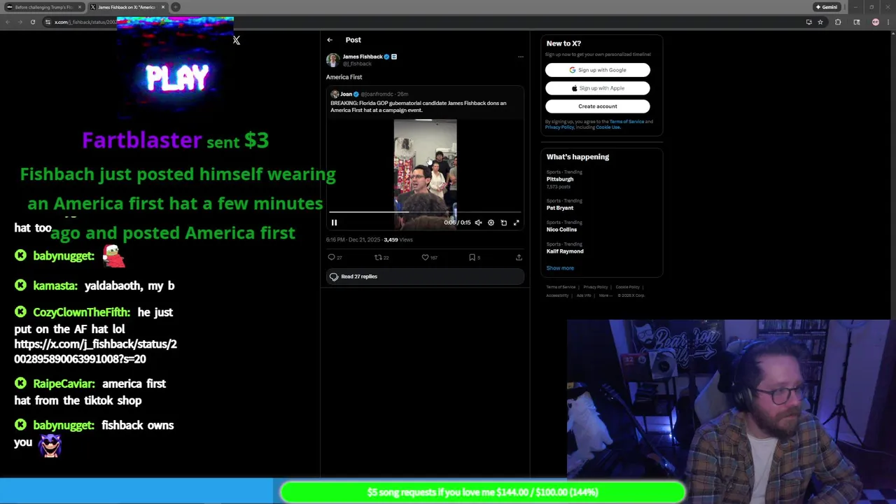The height and width of the screenshot is (504, 896).
Task: Click Show more under What's happening
Action: coord(560,268)
